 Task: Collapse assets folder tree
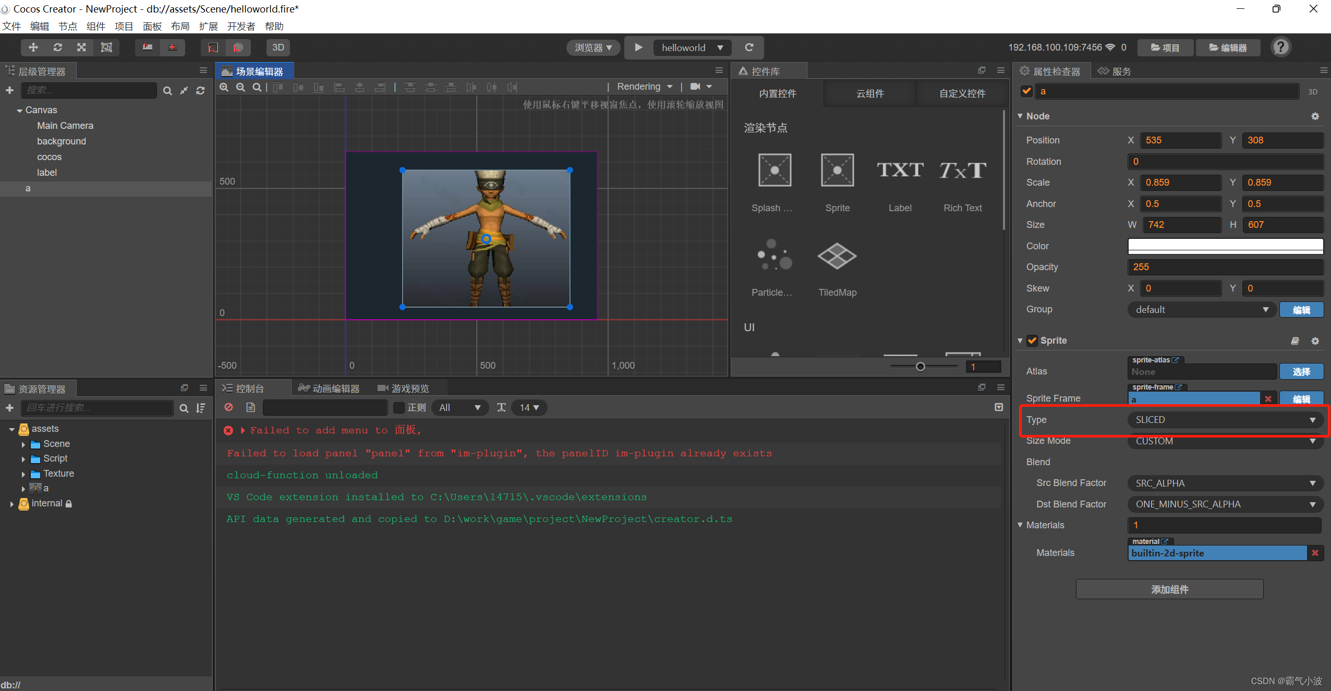(x=11, y=429)
